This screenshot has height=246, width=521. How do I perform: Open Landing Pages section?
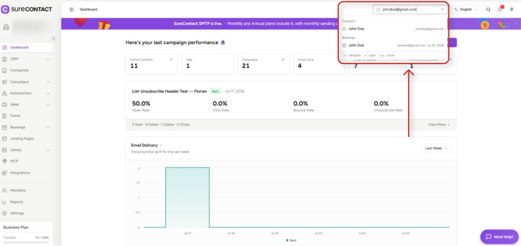click(22, 139)
